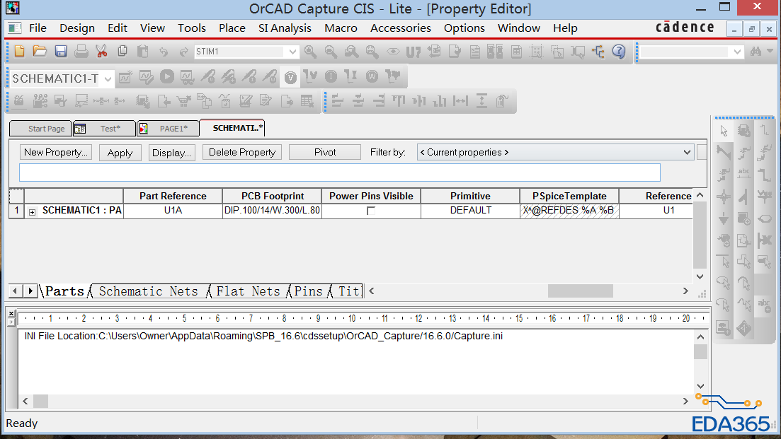This screenshot has height=439, width=781.
Task: Switch to the Test* tab
Action: [105, 128]
